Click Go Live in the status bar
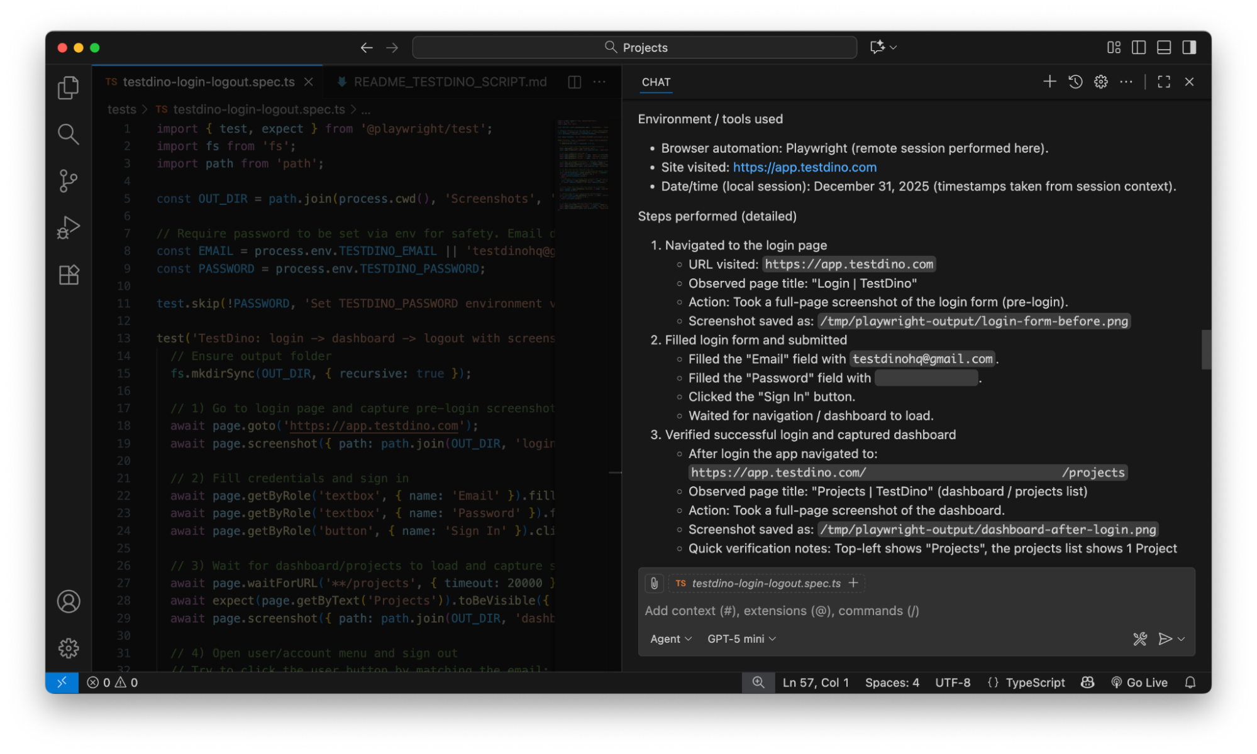The image size is (1257, 754). click(1140, 682)
